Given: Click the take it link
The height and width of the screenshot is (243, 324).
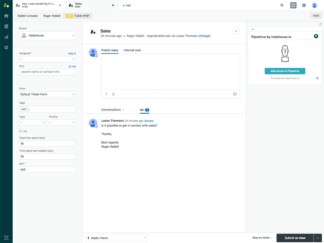Looking at the screenshot, I should click(72, 53).
